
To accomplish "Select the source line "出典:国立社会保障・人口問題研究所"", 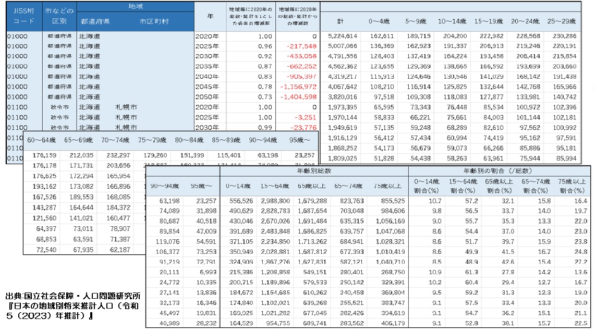I will (x=73, y=296).
